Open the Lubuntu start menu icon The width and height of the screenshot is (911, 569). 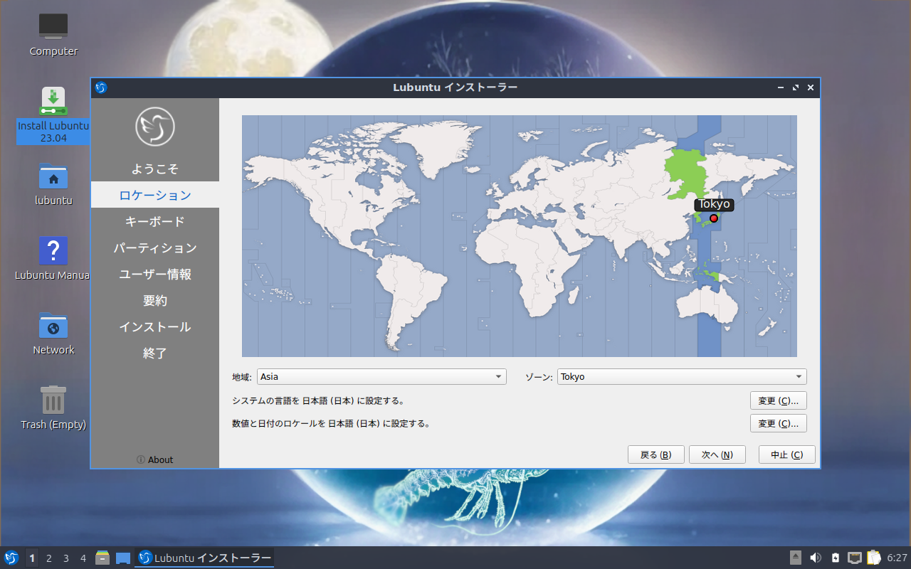click(x=11, y=558)
